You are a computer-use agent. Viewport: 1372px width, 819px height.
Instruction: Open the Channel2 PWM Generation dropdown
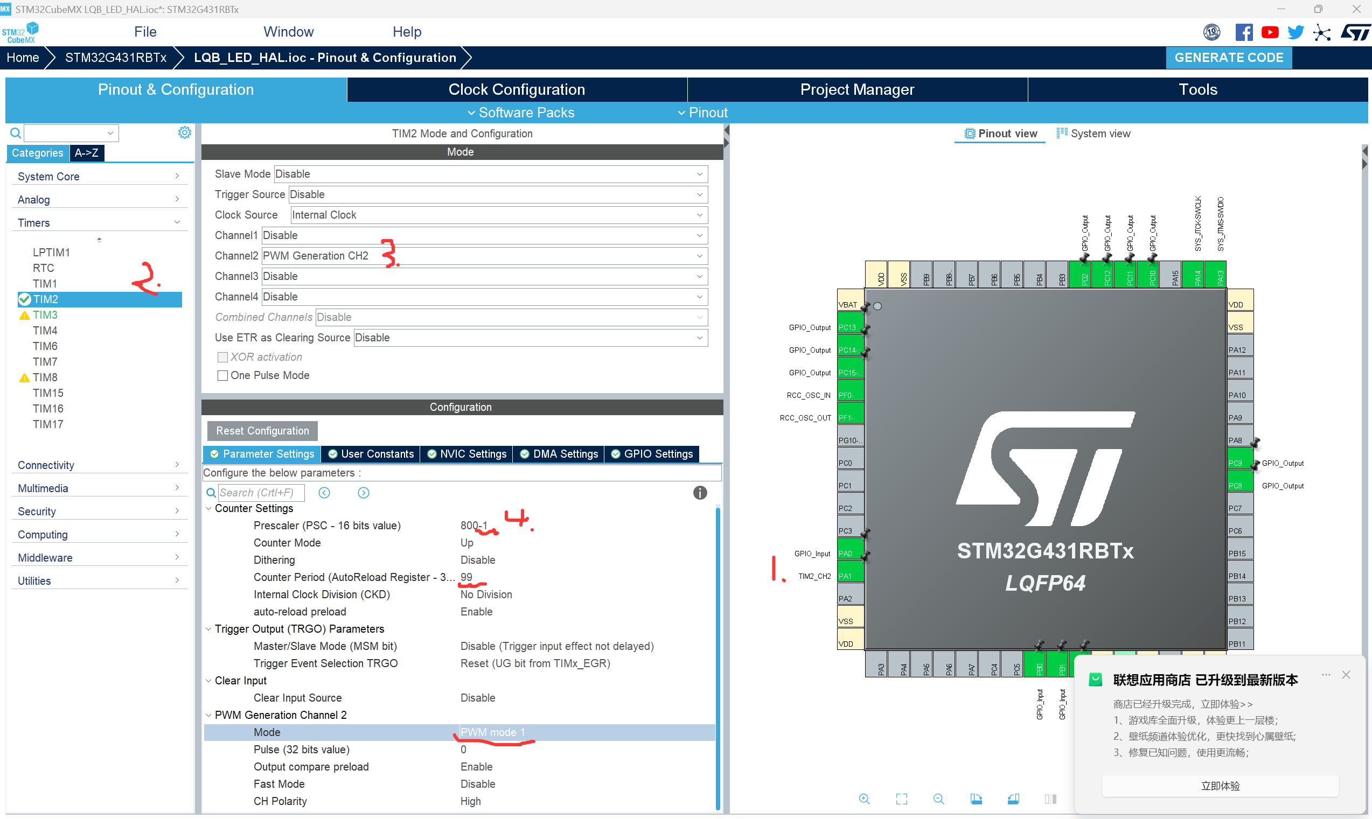point(484,256)
